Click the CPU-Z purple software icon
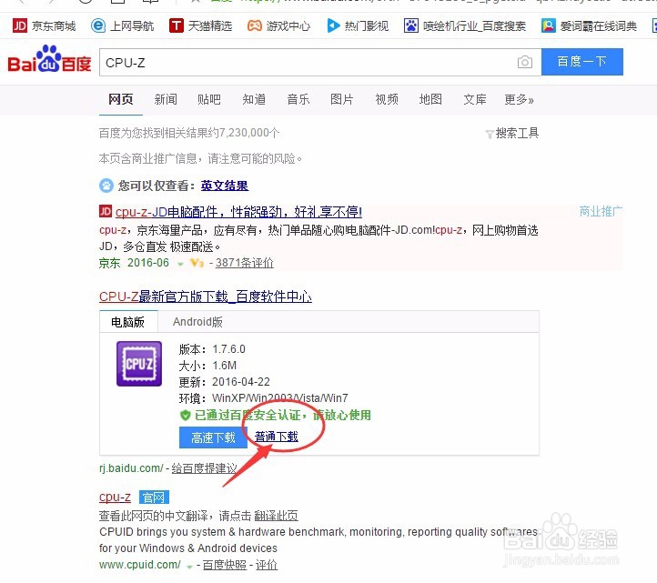Screen dimensions: 657x583 [139, 364]
